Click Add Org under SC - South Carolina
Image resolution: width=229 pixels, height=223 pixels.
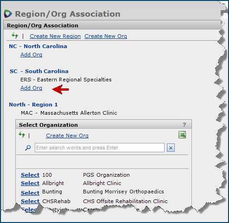pos(31,88)
